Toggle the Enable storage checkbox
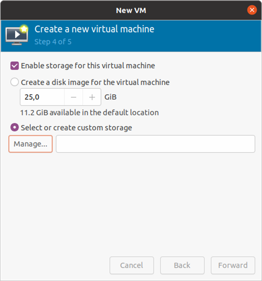262x281 pixels. pyautogui.click(x=15, y=66)
